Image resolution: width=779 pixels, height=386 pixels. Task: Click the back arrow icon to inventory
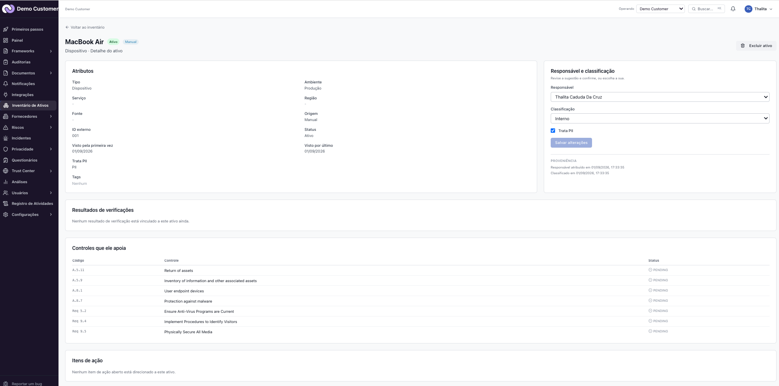tap(67, 27)
